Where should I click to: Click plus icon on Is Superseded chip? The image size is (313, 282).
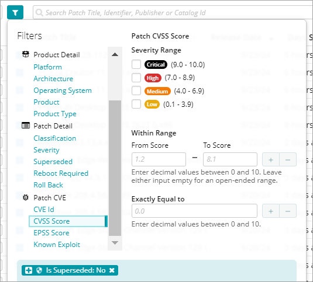click(29, 270)
